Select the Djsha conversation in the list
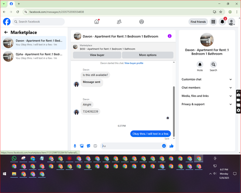Viewport: 241px width, 193px height. coord(34,56)
